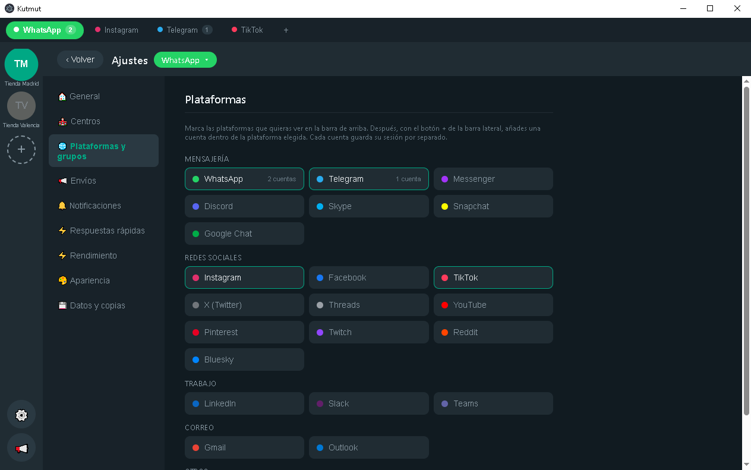The image size is (751, 470).
Task: Enable the Snapchat platform
Action: click(493, 206)
